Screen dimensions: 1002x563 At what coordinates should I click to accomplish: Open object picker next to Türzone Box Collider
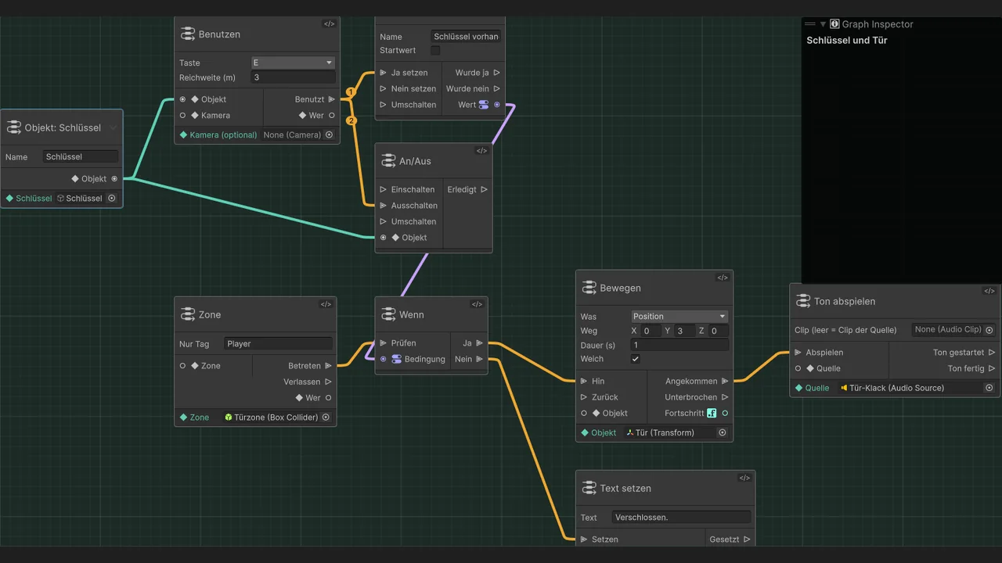[326, 418]
